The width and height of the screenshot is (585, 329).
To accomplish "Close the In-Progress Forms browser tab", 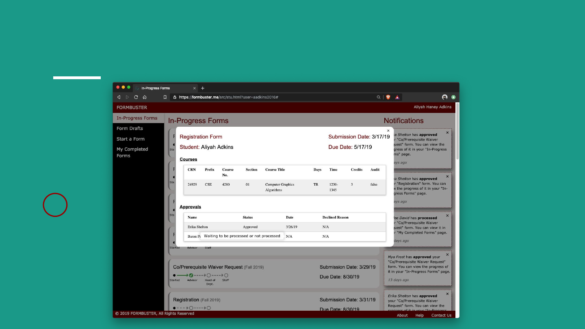I will [194, 88].
